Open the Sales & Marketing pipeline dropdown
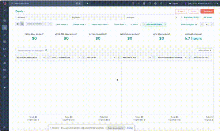 point(40,24)
